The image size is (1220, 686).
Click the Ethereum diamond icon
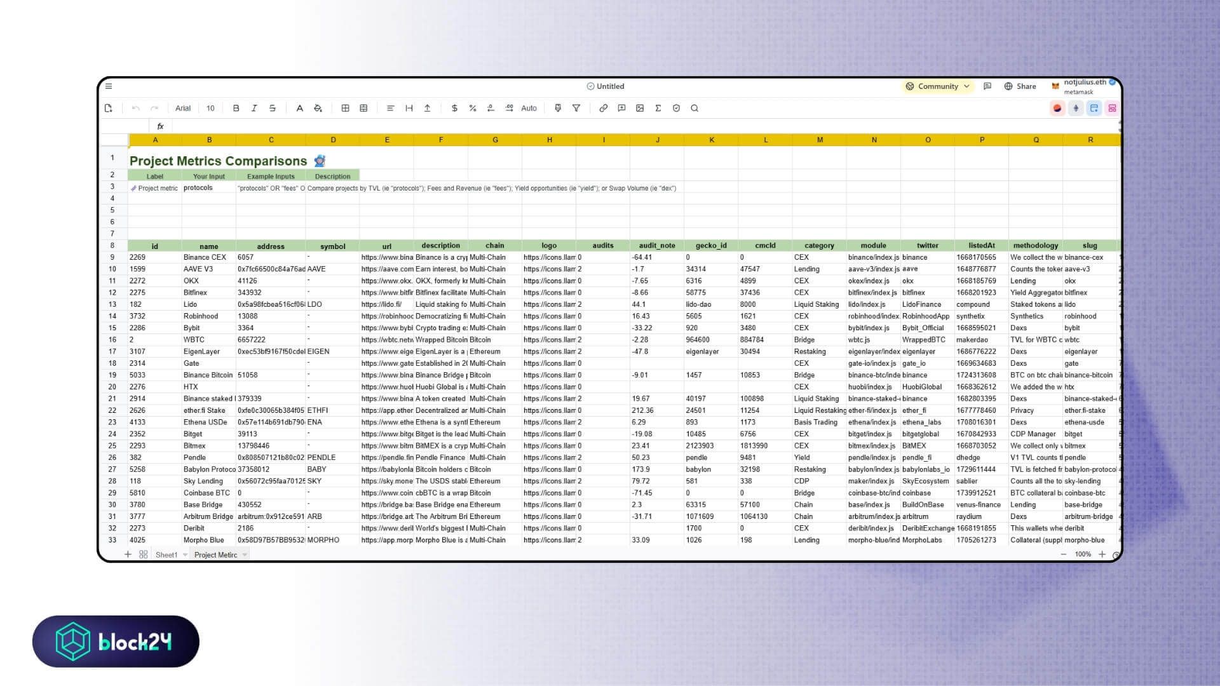tap(1076, 108)
